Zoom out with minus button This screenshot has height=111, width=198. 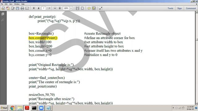[55, 8]
